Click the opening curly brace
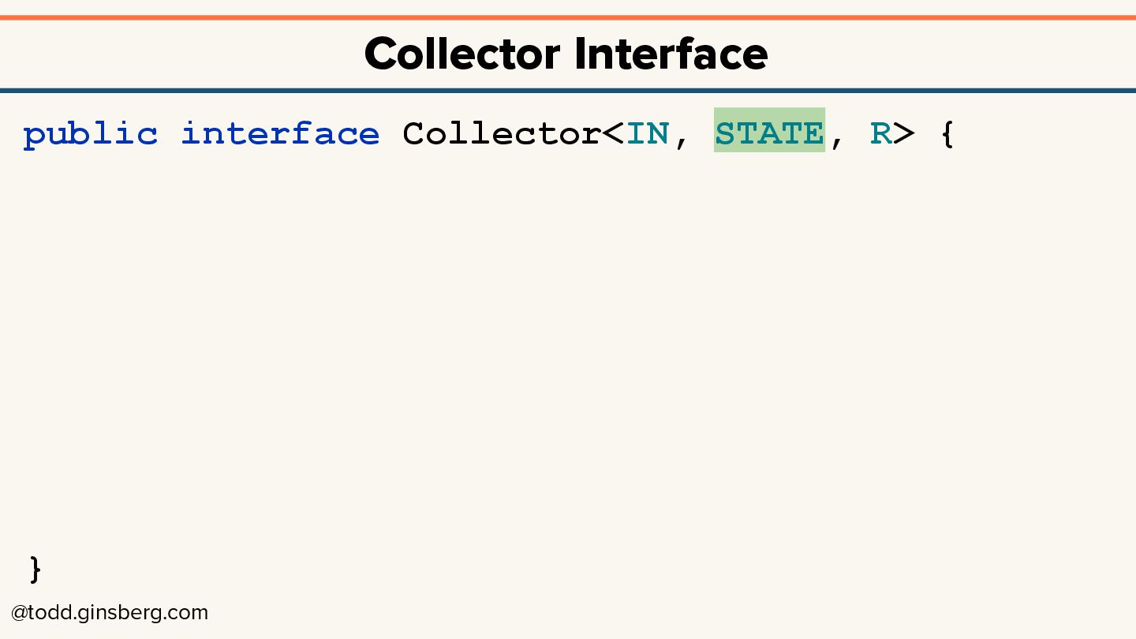Viewport: 1136px width, 639px height. 948,134
